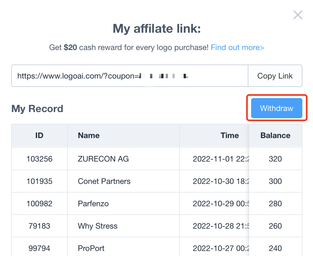Screen dimensions: 313x256
Task: Click the Name column header
Action: coord(89,136)
